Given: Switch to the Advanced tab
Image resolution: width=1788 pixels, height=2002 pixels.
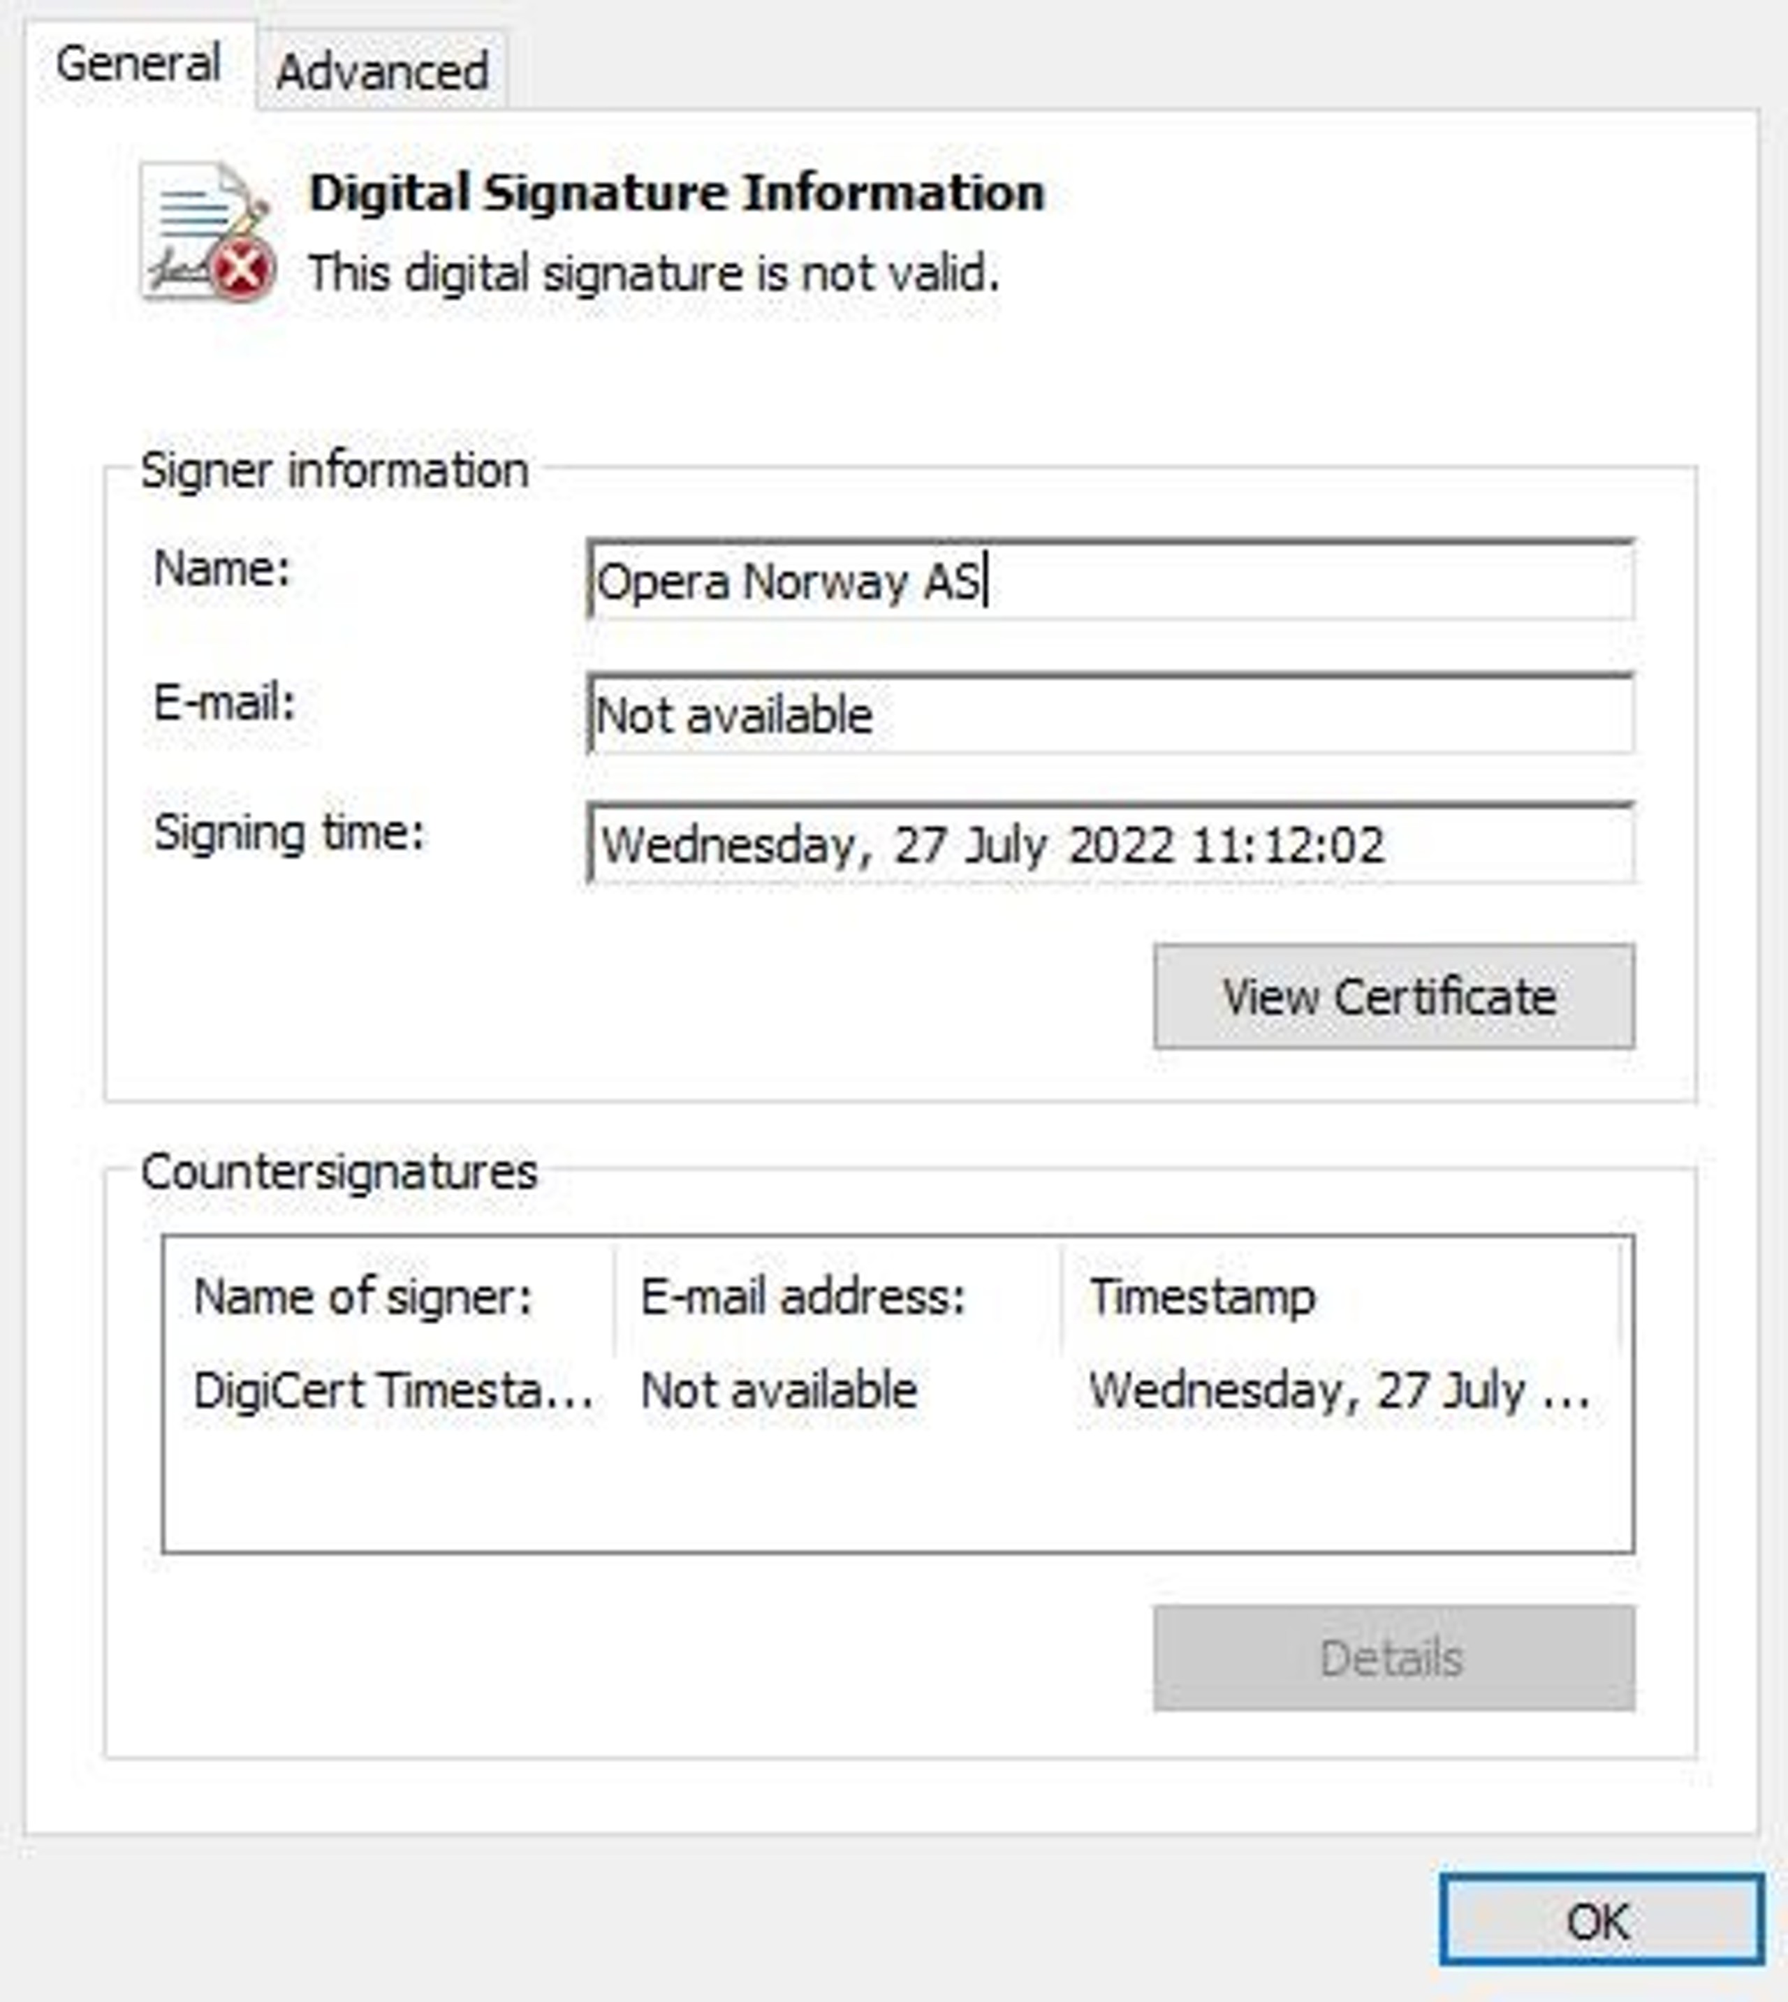Looking at the screenshot, I should pos(382,71).
